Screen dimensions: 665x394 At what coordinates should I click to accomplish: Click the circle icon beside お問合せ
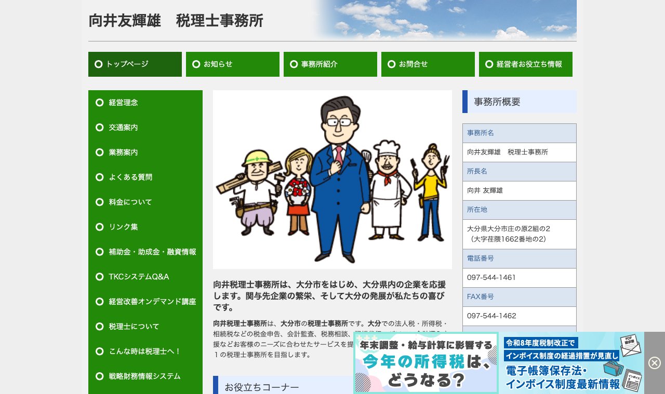[x=392, y=64]
